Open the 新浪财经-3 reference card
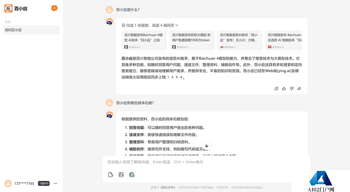350x192 pixels. click(x=240, y=40)
